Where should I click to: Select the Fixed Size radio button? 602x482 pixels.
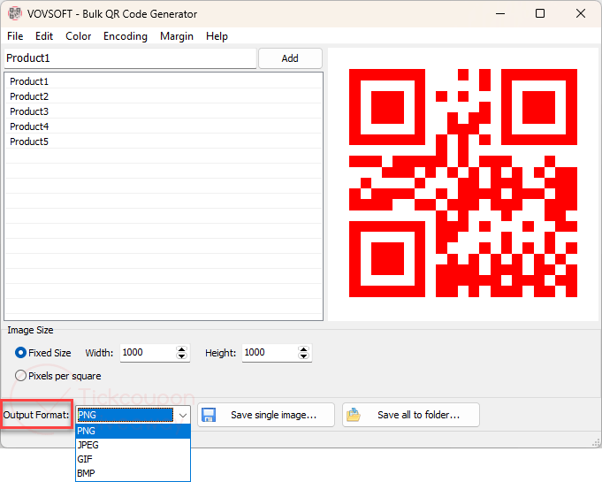(x=20, y=353)
